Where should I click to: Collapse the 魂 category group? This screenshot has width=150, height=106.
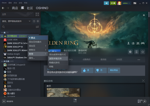tap(2, 32)
